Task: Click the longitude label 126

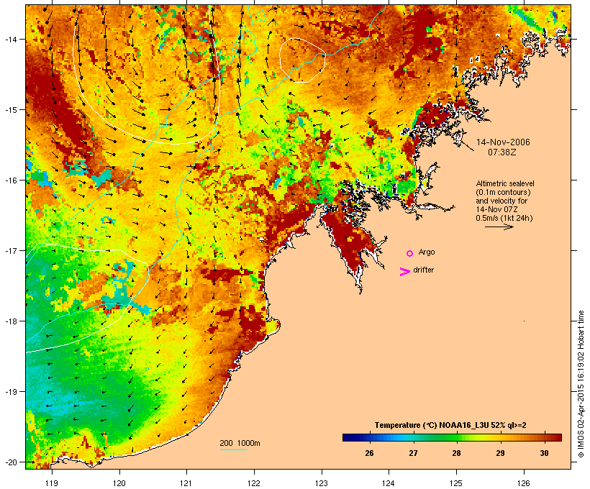Action: 523,483
